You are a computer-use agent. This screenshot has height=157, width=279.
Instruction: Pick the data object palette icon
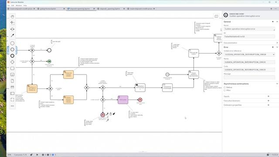(12, 81)
